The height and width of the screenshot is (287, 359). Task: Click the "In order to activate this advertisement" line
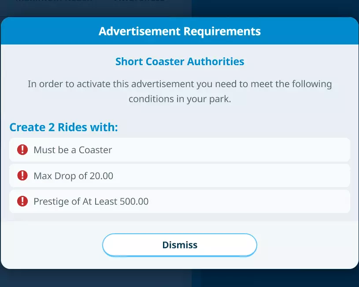pyautogui.click(x=180, y=84)
